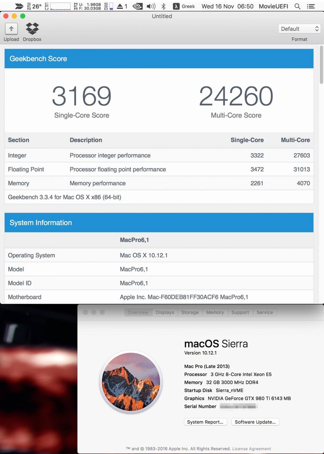Click the Processor 3 GHz 8-Core line
This screenshot has height=454, width=324.
[228, 375]
